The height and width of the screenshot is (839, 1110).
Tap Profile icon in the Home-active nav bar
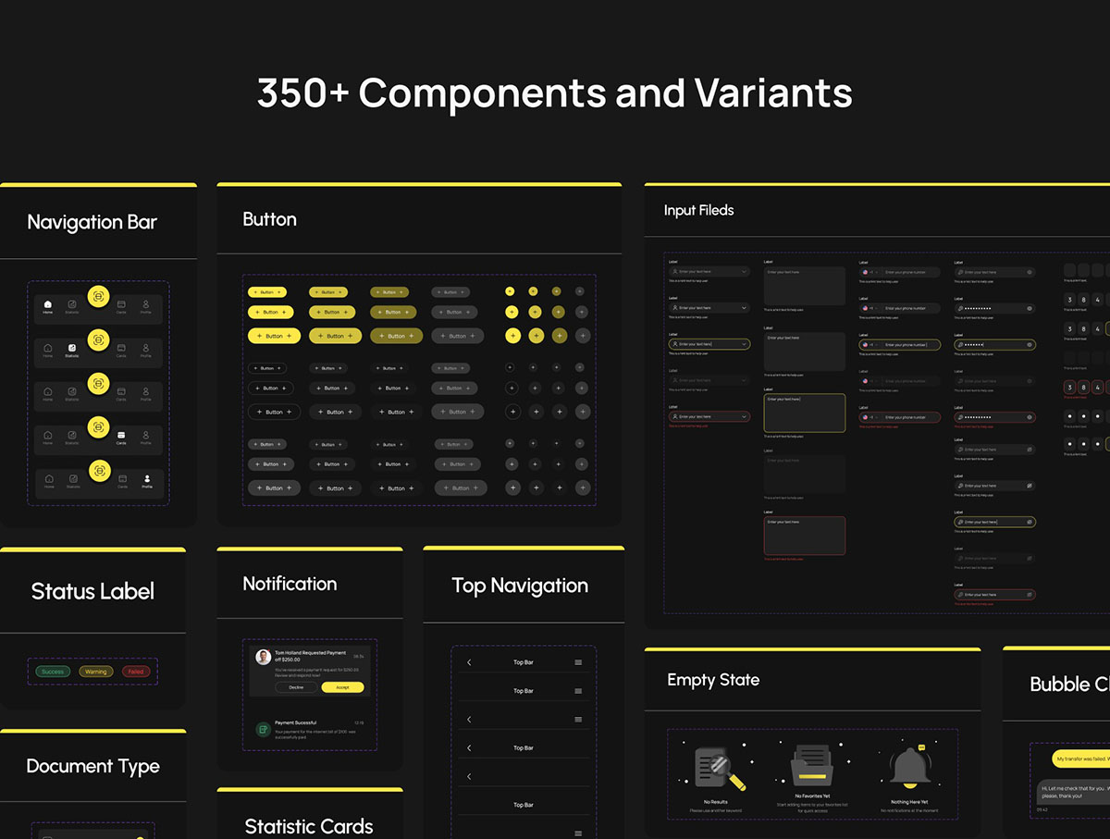[146, 303]
